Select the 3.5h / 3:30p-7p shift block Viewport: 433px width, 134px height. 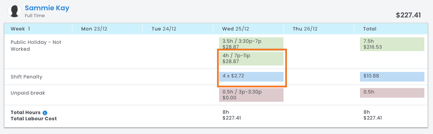(x=251, y=44)
